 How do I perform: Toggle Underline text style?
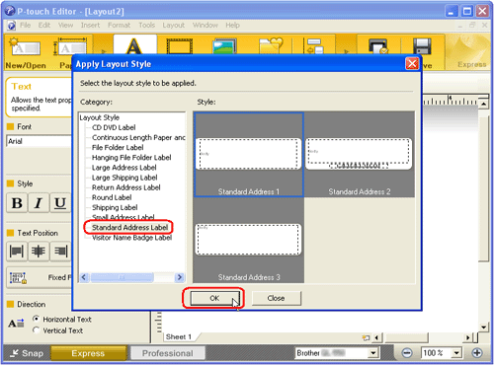coord(60,203)
